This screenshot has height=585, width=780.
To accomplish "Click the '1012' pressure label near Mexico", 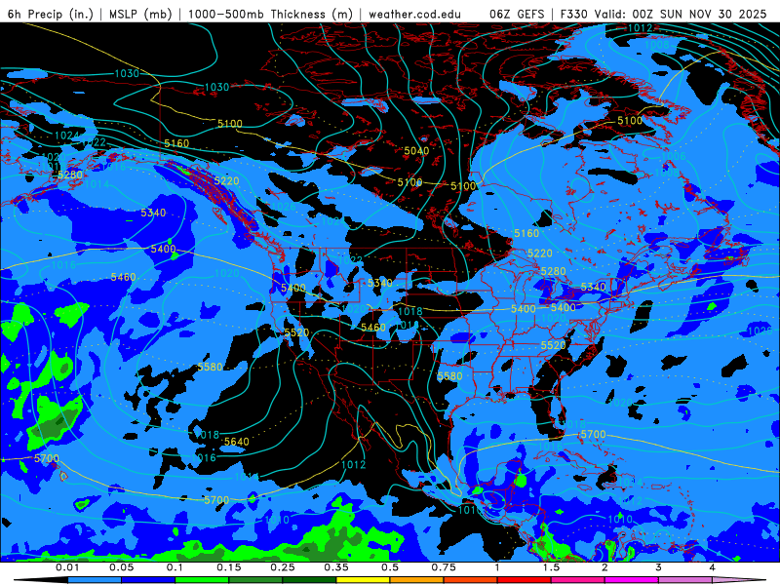I will pyautogui.click(x=354, y=465).
